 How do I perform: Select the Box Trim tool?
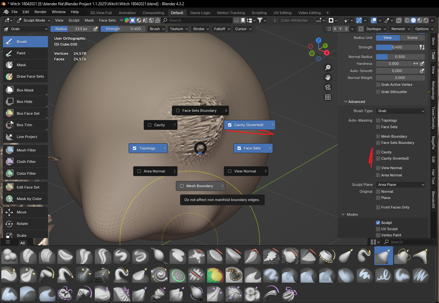pyautogui.click(x=26, y=125)
